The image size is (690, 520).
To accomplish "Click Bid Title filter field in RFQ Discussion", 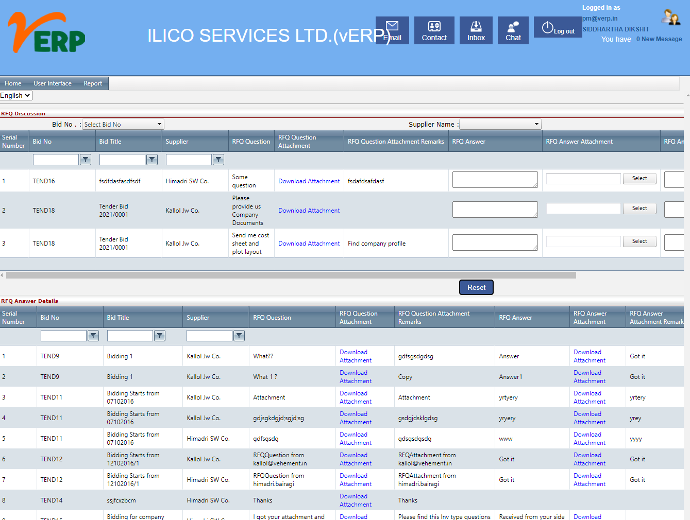I will click(122, 160).
